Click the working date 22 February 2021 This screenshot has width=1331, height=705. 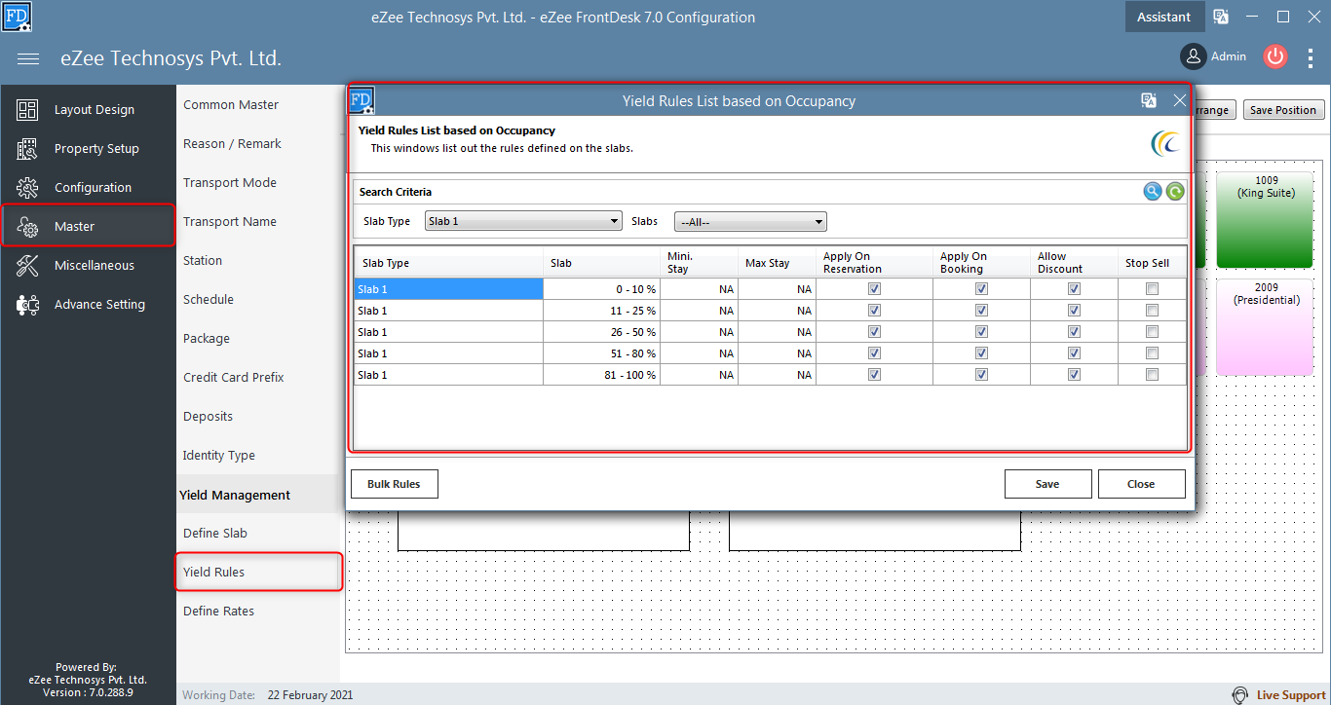pyautogui.click(x=310, y=695)
